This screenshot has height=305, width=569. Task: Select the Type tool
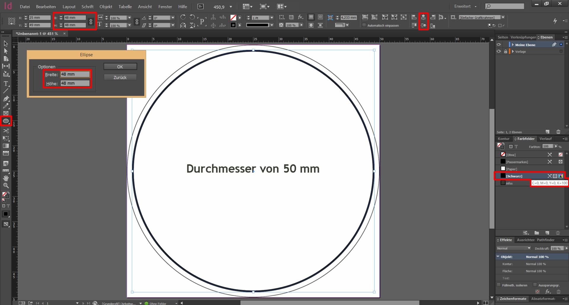6,84
